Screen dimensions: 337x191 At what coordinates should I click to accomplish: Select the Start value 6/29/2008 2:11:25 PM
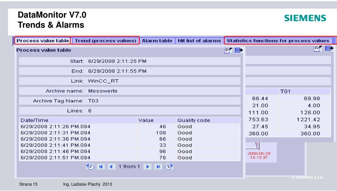117,61
